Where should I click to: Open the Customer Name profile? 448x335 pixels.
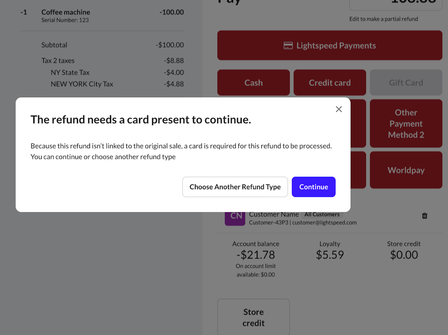[274, 215]
